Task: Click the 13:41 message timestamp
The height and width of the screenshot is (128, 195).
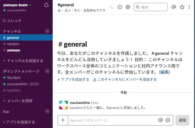Action: click(94, 103)
